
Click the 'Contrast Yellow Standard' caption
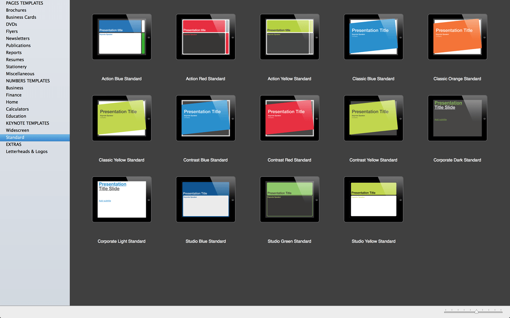click(374, 160)
